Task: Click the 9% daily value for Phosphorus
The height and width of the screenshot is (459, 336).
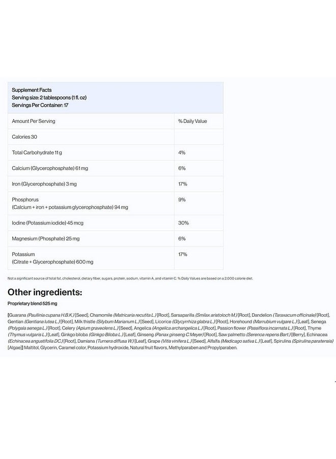Action: pyautogui.click(x=182, y=199)
